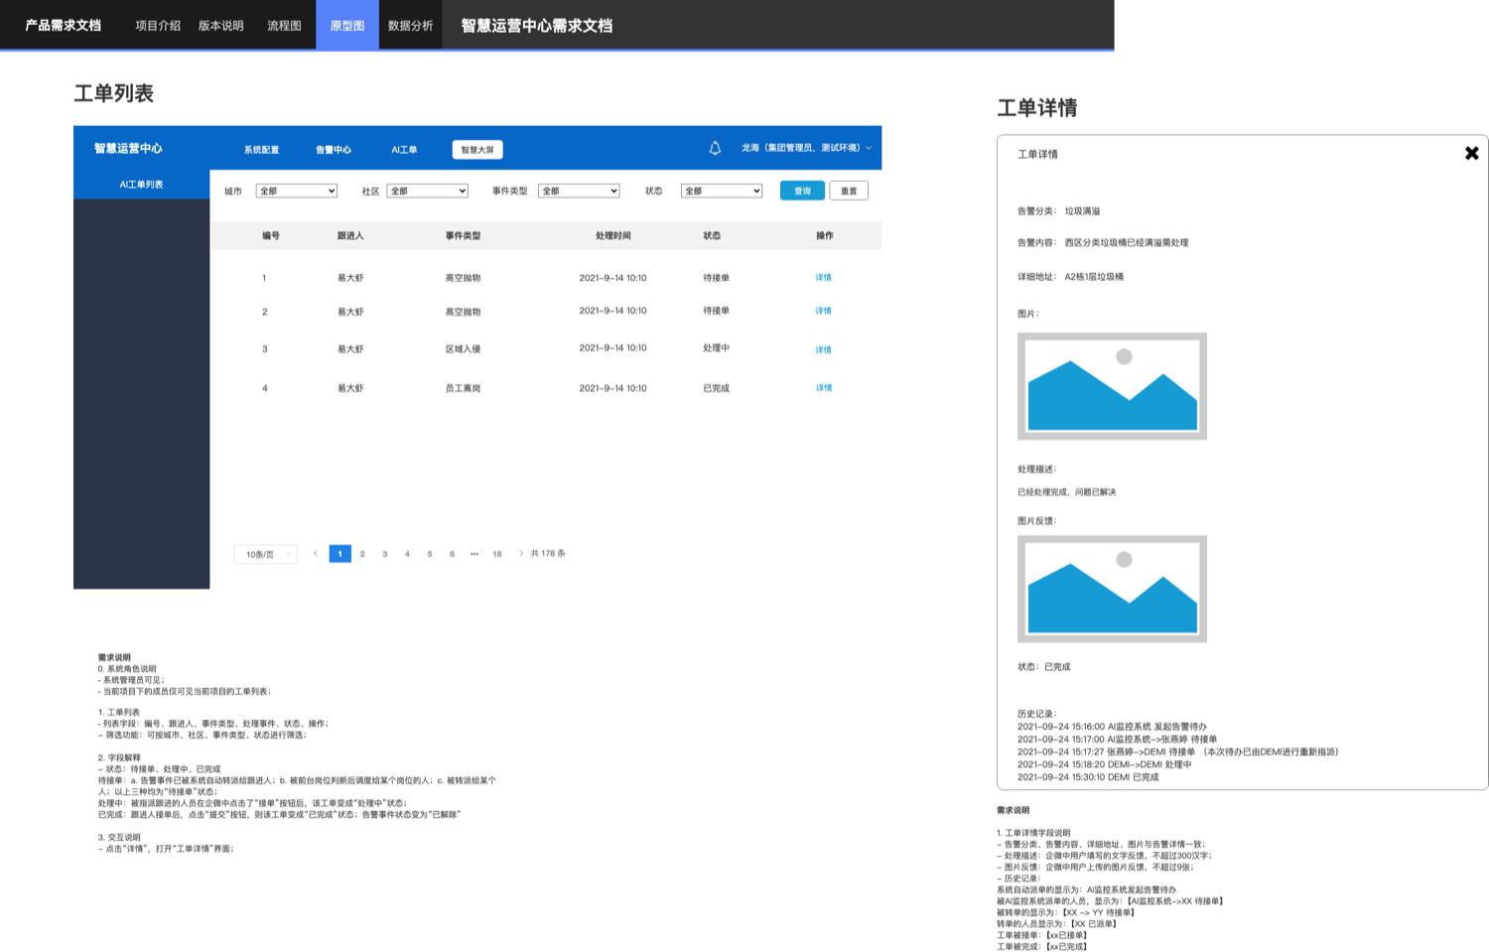Viewport: 1489px width, 952px height.
Task: Click the 智慧运营中心 logo title
Action: 128,148
